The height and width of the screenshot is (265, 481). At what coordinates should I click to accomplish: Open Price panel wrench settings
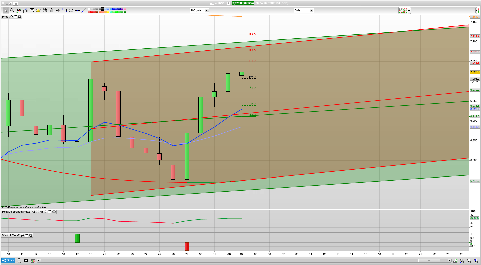coord(11,17)
